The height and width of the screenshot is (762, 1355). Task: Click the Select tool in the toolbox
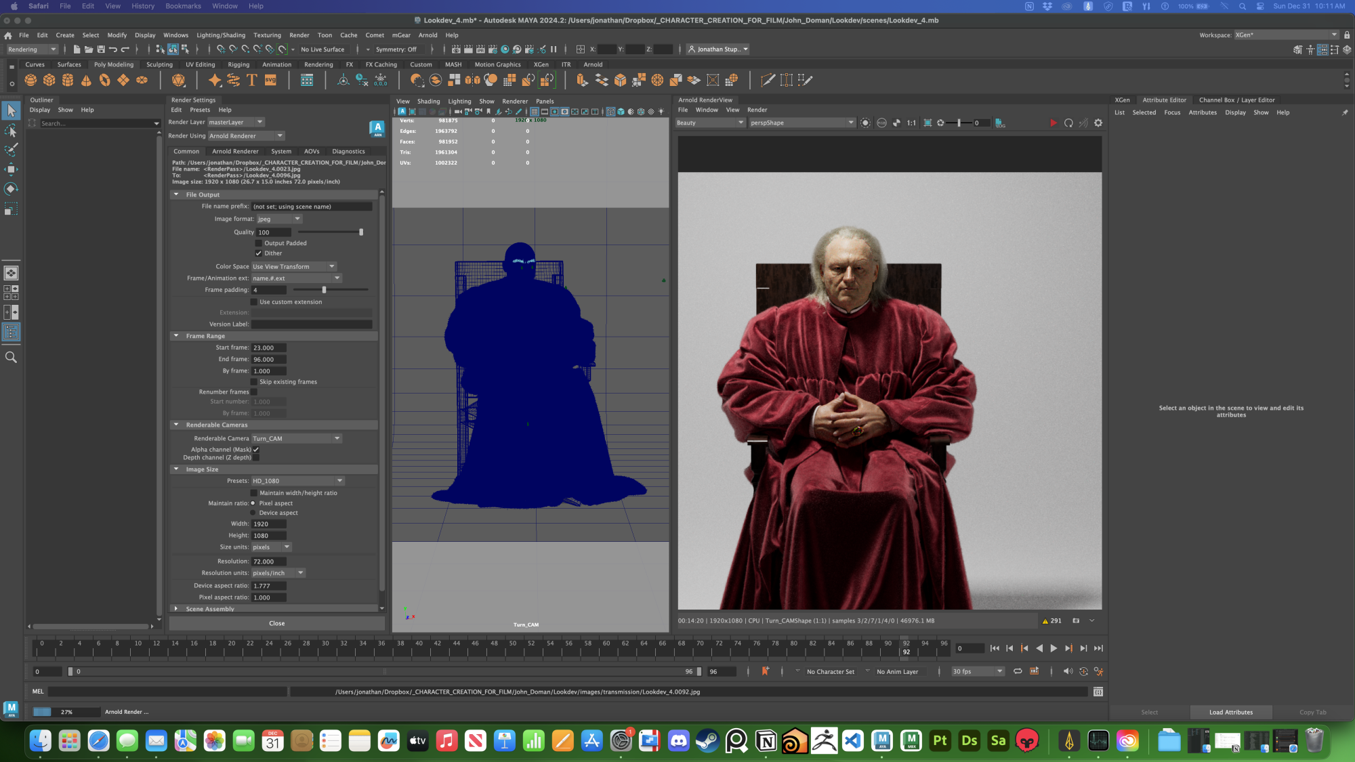pyautogui.click(x=11, y=110)
